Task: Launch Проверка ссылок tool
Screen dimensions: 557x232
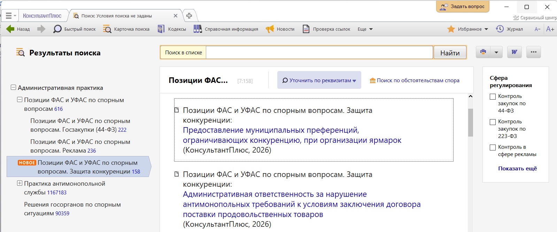Action: click(x=326, y=29)
